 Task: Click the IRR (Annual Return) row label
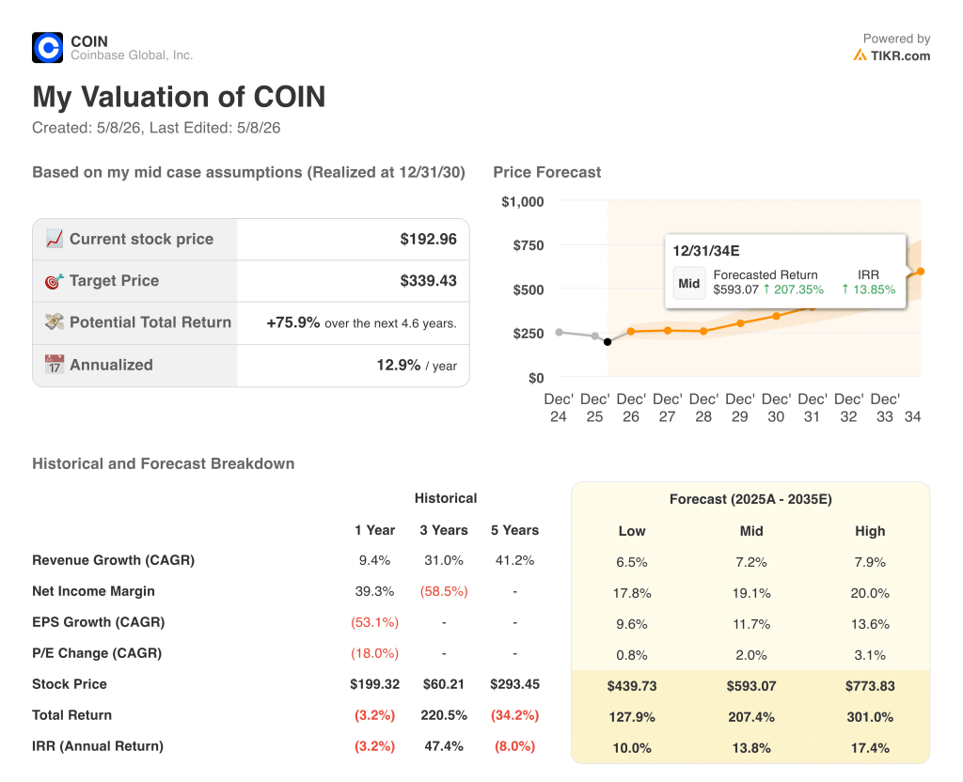pos(98,745)
